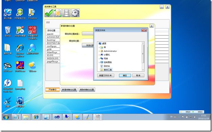212x132 pixels.
Task: Click the folder tree scrollbar down arrow
Action: point(143,70)
